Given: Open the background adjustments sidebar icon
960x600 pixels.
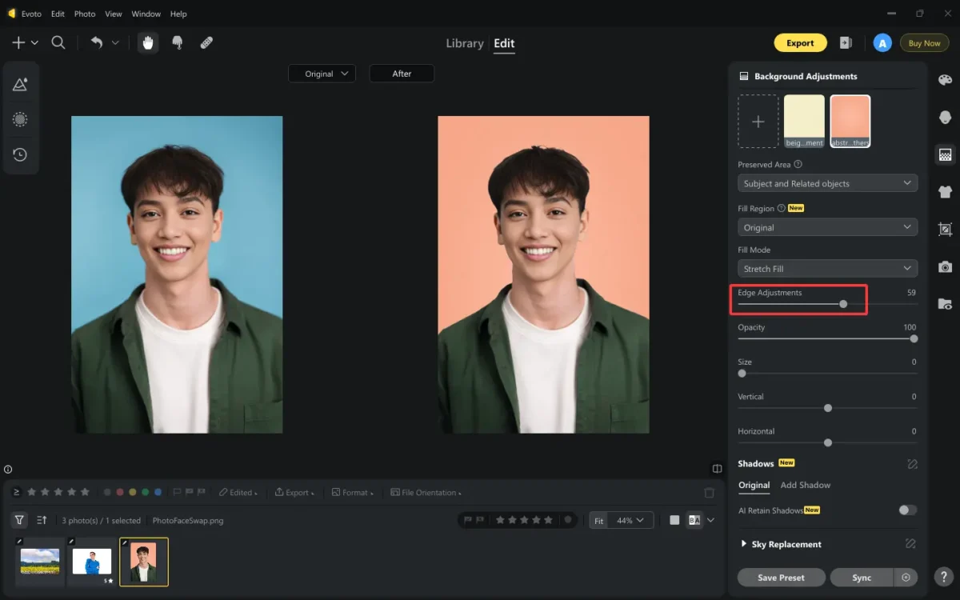Looking at the screenshot, I should [x=945, y=154].
